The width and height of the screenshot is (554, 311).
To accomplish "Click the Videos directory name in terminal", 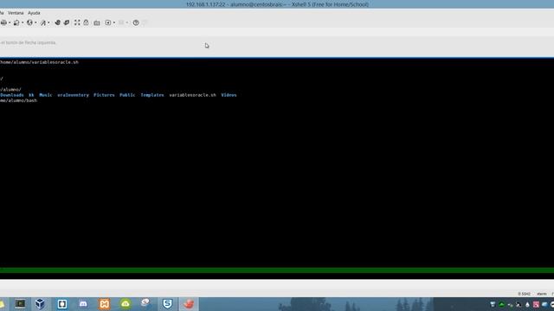I will click(229, 95).
